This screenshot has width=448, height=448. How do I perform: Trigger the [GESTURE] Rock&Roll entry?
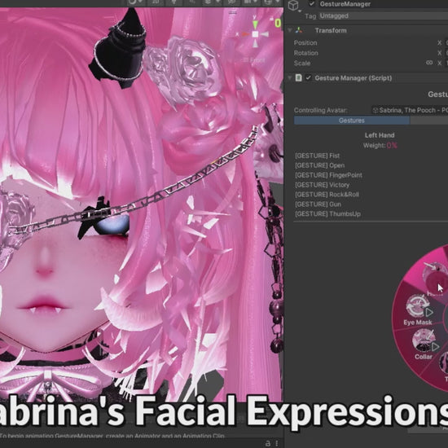pos(327,195)
